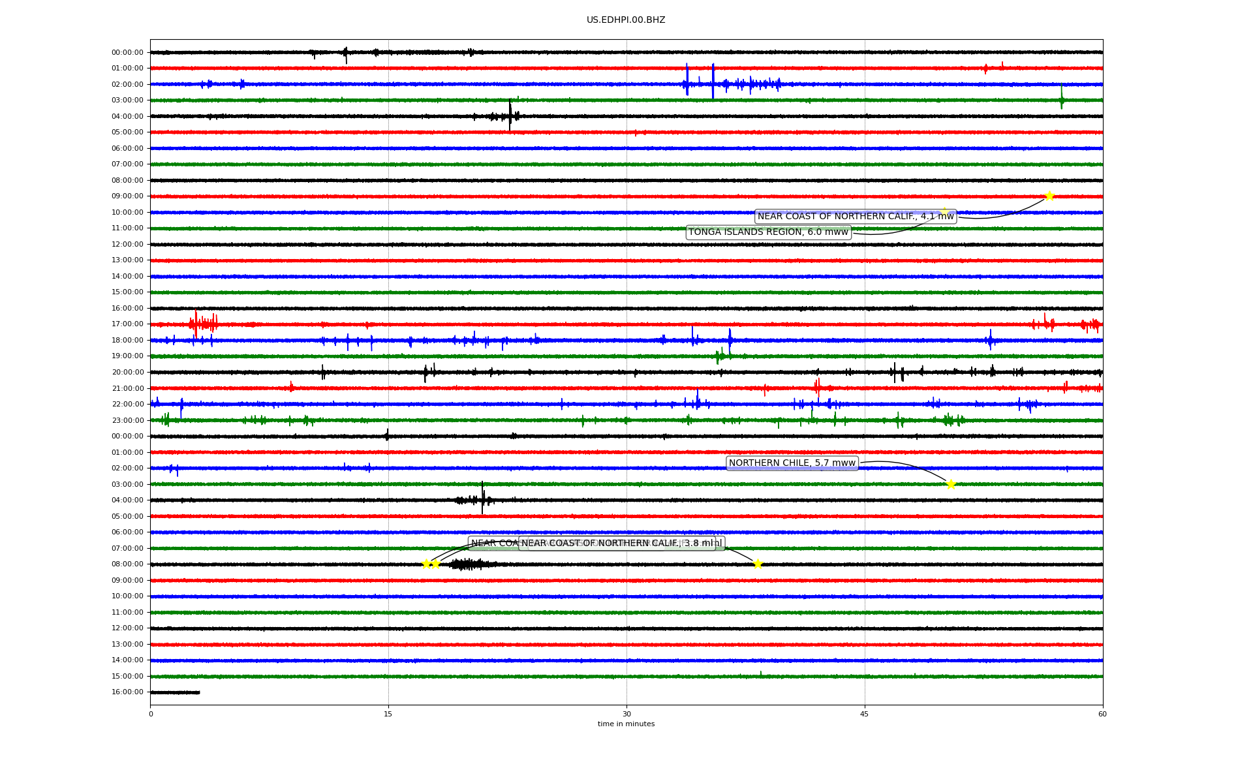The image size is (1253, 783).
Task: Click the x-axis tick label 0
Action: point(151,714)
